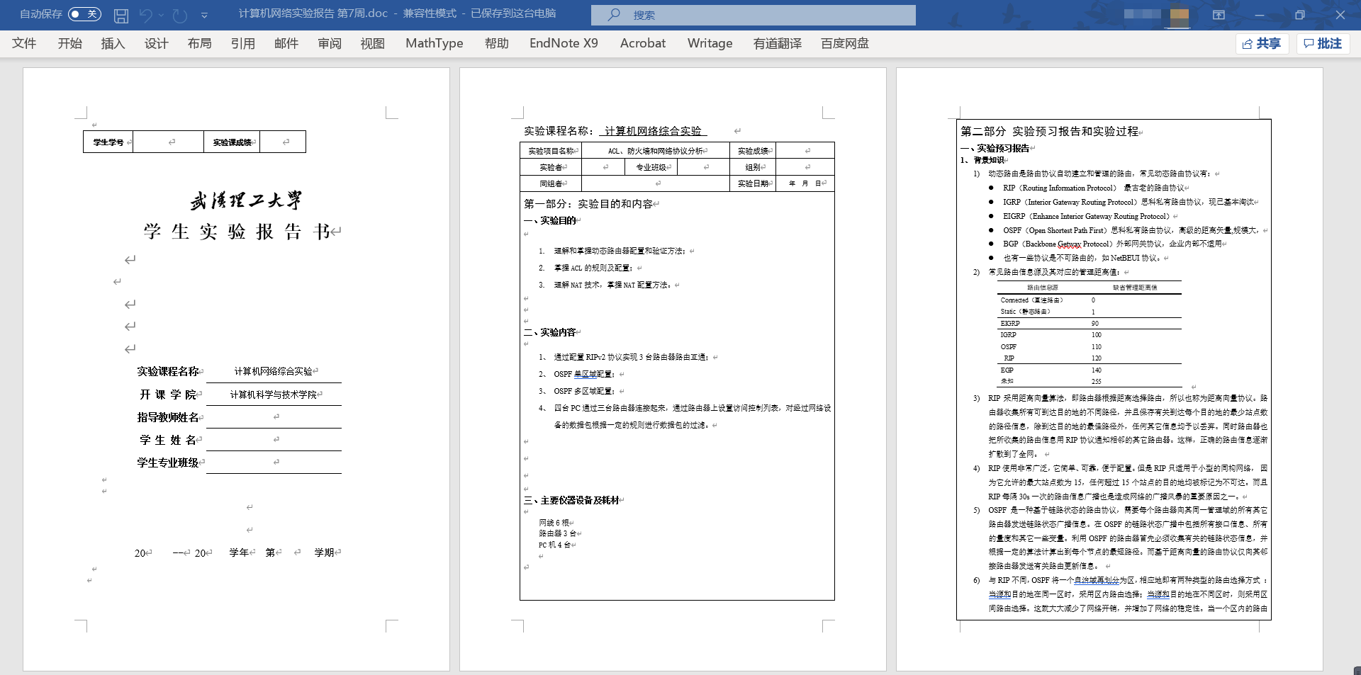The height and width of the screenshot is (675, 1361).
Task: Open Ribbon Display Options icon
Action: 1219,15
